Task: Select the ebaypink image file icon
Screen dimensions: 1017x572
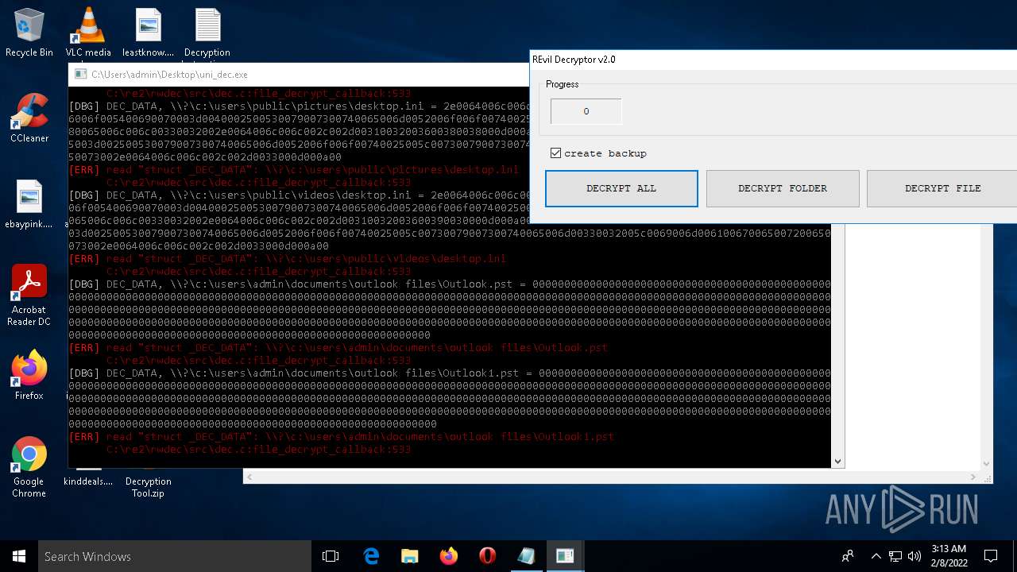Action: pos(29,204)
